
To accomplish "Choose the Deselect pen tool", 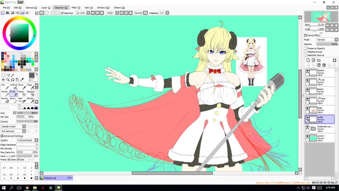I will [30, 93].
